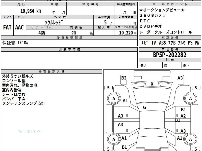Screen dimensions: 202x151
Task: Click the X mark on the car diagram
Action: click(x=152, y=84)
